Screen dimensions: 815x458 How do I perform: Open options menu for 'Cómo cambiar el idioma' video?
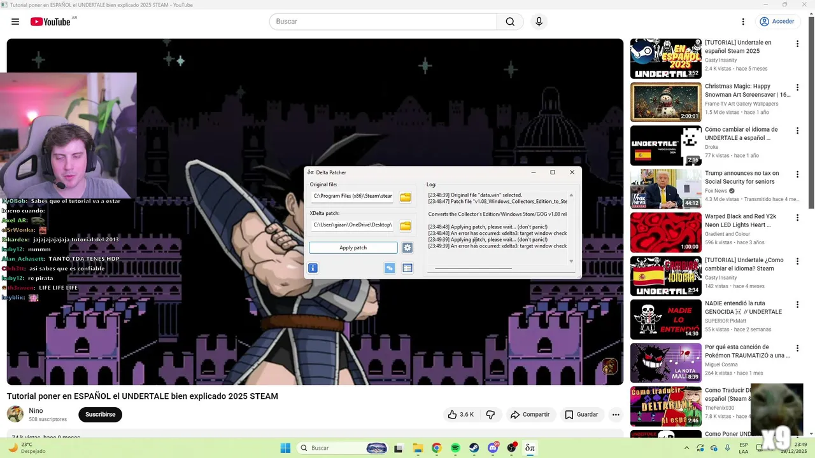coord(797,130)
